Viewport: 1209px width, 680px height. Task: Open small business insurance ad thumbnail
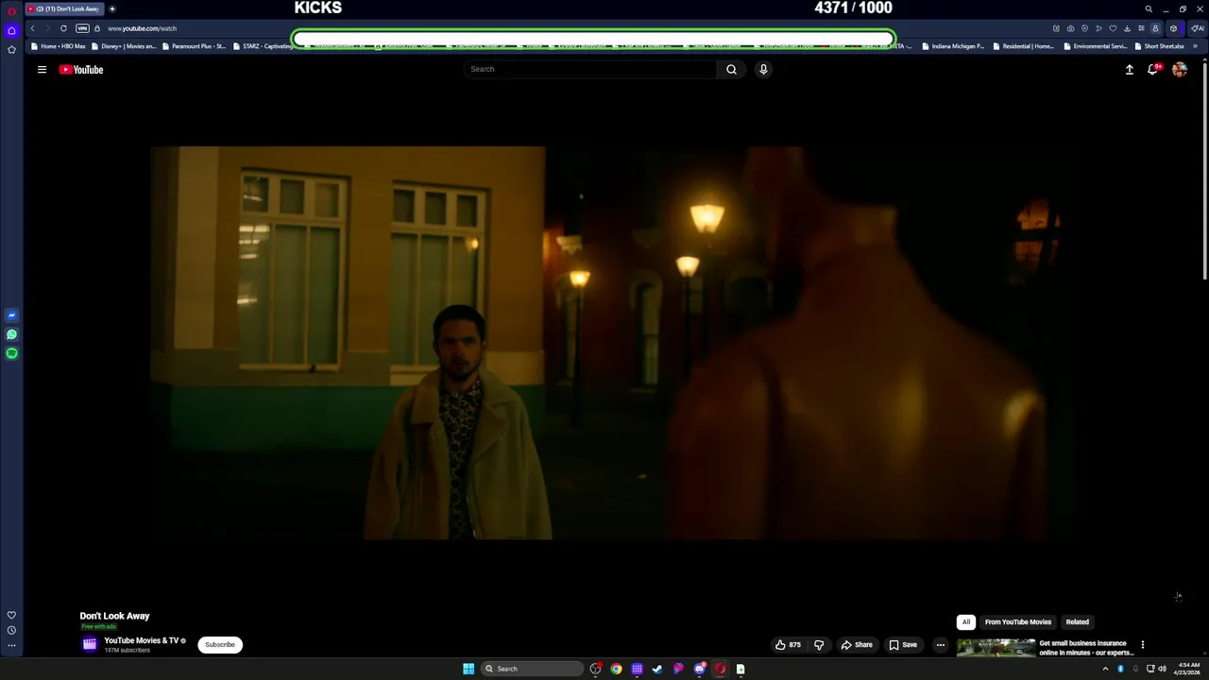tap(996, 648)
